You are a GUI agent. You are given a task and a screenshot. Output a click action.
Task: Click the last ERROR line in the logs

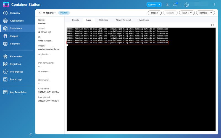coord(117,43)
